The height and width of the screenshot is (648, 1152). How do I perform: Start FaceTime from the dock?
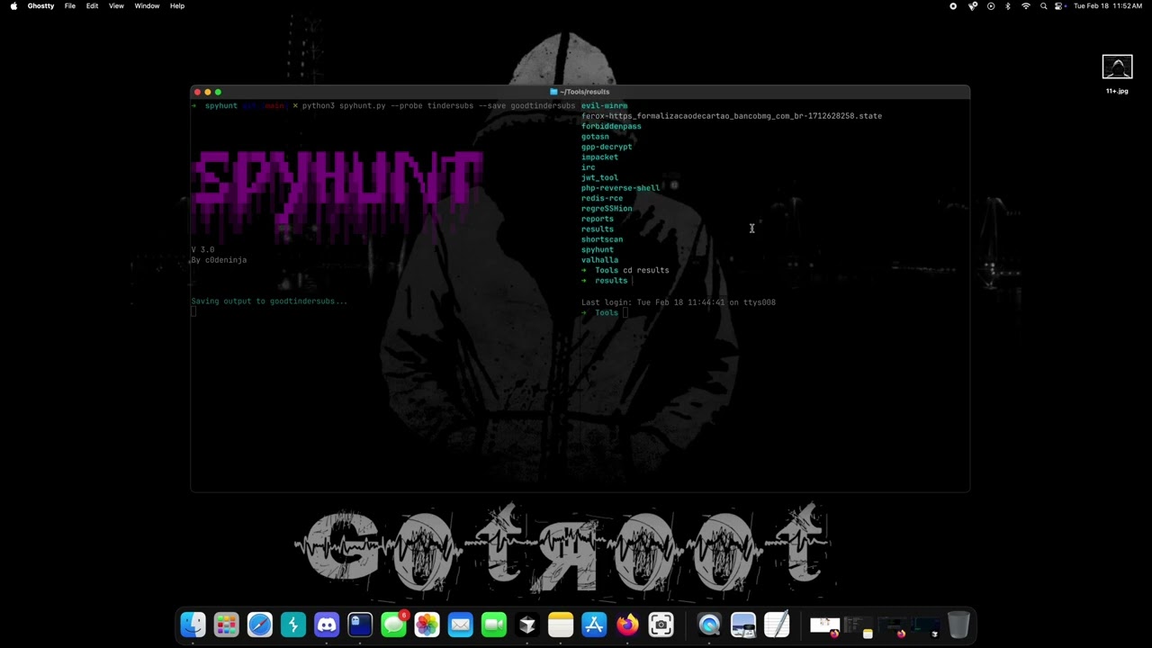pos(494,625)
